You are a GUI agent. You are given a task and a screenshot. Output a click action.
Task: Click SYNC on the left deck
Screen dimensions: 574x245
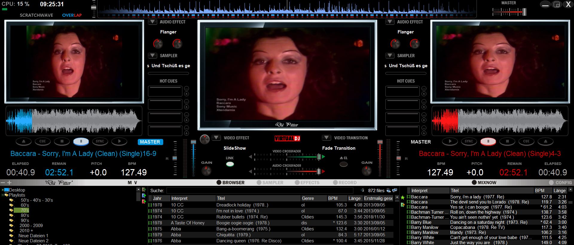[100, 141]
